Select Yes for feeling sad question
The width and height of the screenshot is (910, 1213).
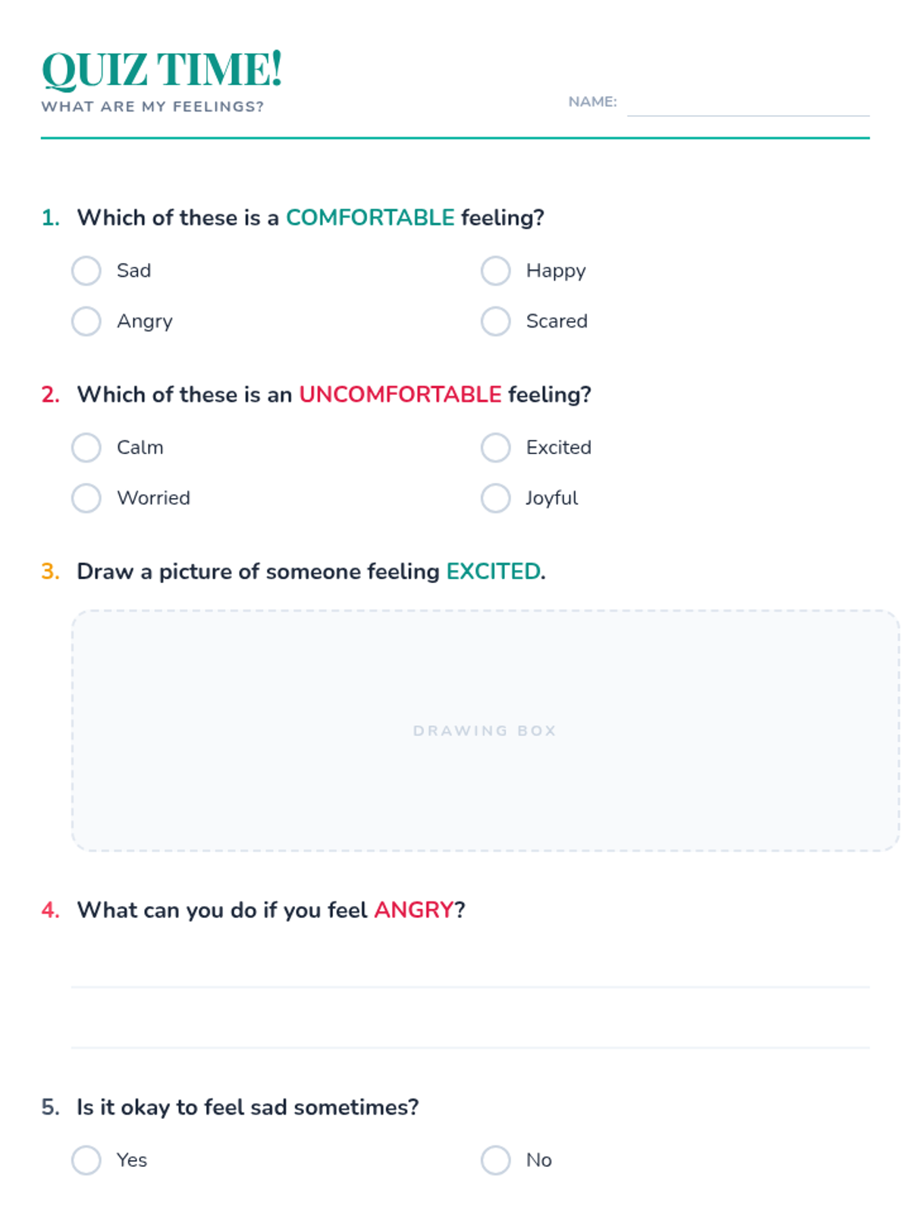point(86,1160)
